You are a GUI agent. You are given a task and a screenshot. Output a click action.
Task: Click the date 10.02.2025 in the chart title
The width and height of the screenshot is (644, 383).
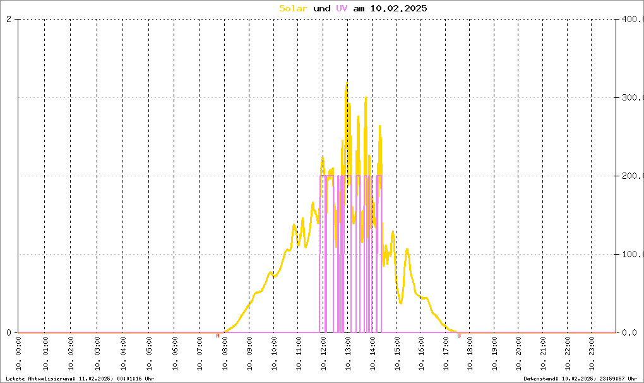pos(399,8)
